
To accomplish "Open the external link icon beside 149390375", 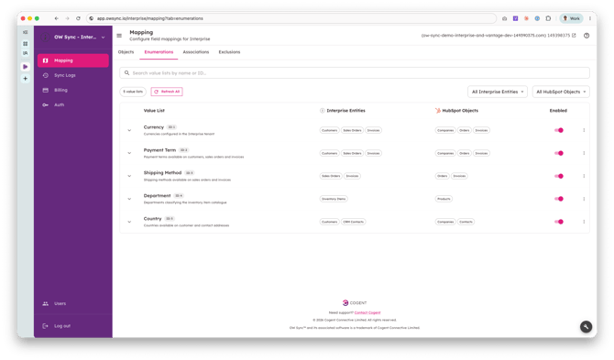I will tap(574, 35).
